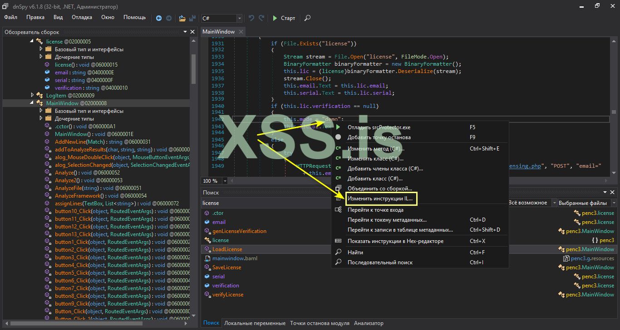Click the save all icon in toolbar
The width and height of the screenshot is (620, 330).
192,18
